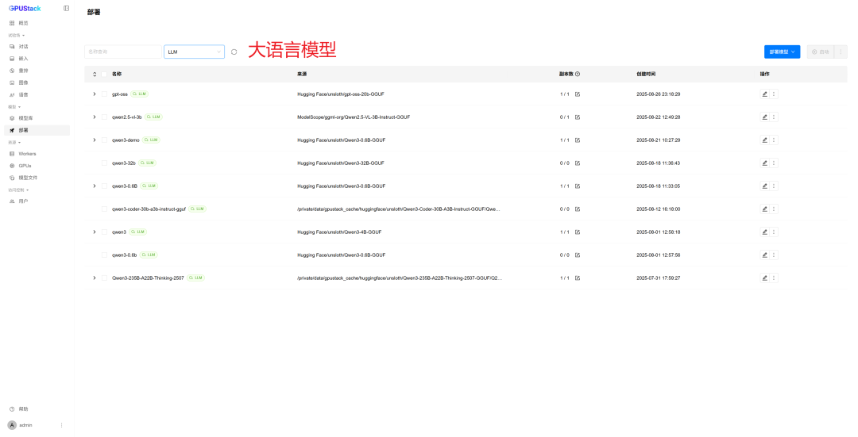Collapse the 资源 sidebar group
The width and height of the screenshot is (858, 437).
click(x=14, y=142)
